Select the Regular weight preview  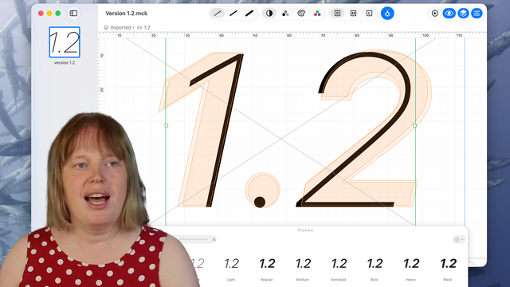[267, 264]
